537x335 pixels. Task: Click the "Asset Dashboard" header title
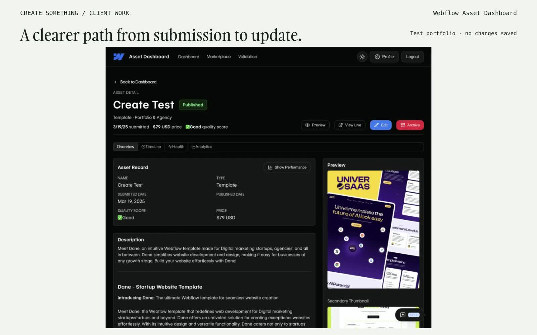coord(149,57)
